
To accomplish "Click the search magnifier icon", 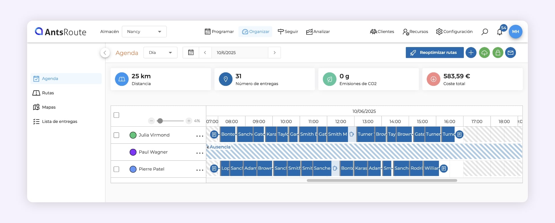I will pos(485,32).
